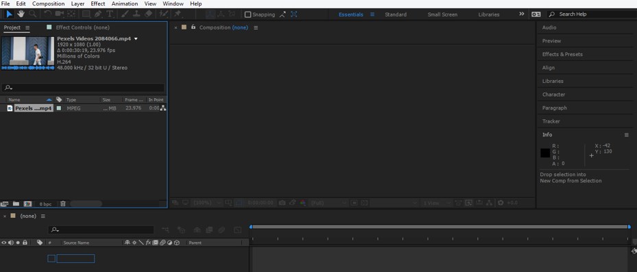Open the Effect menu
The width and height of the screenshot is (637, 272).
click(x=98, y=3)
